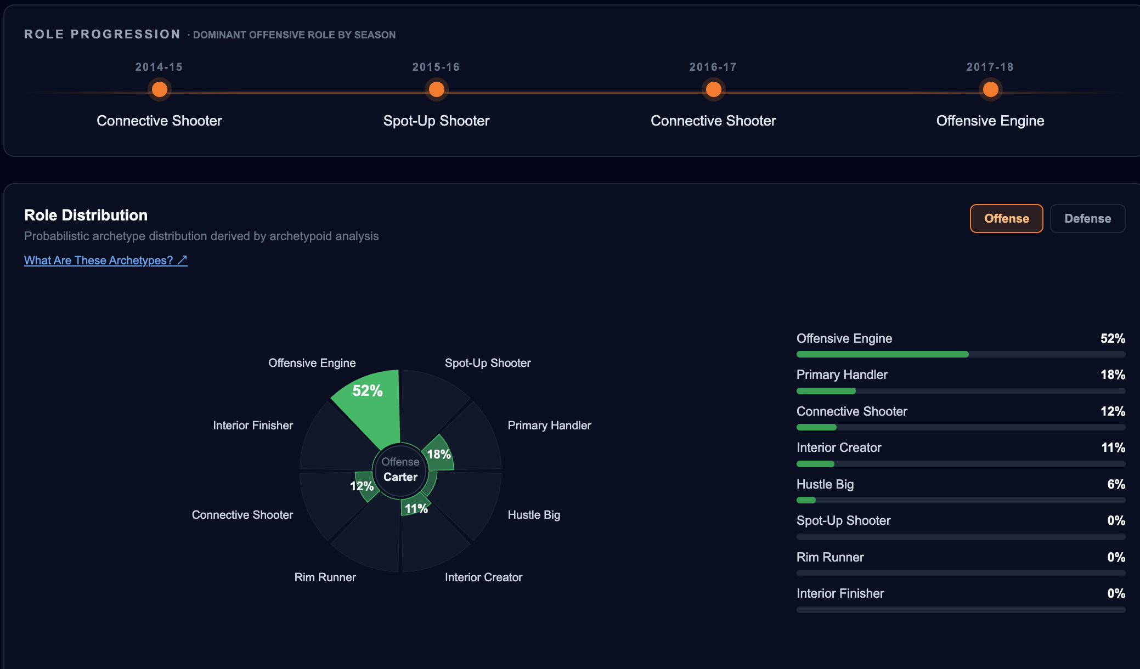The image size is (1140, 669).
Task: Click the Offensive Engine label under 2017-18
Action: click(990, 121)
